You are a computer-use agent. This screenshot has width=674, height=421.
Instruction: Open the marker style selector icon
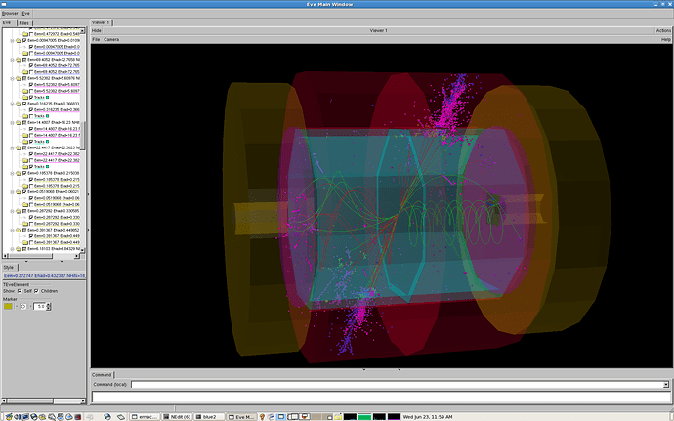[24, 307]
